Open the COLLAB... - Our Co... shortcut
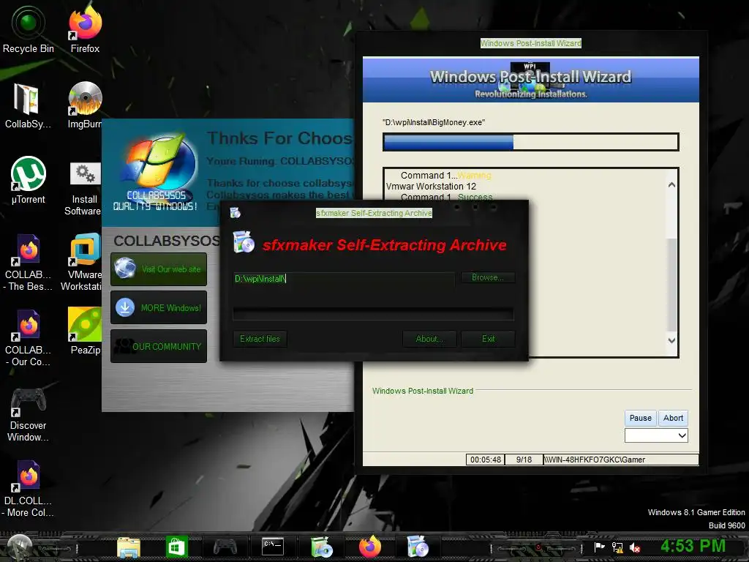 [28, 338]
